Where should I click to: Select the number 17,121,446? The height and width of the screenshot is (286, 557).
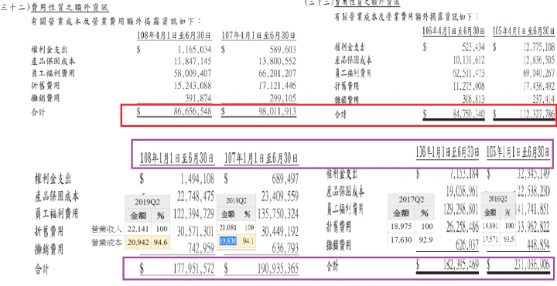(278, 86)
